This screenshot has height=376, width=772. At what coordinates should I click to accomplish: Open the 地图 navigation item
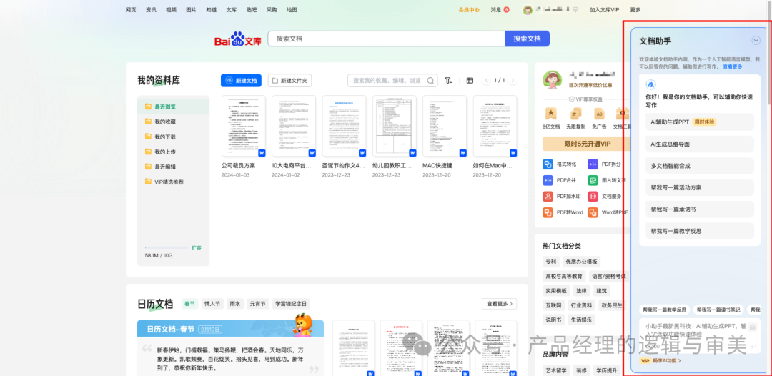(292, 10)
